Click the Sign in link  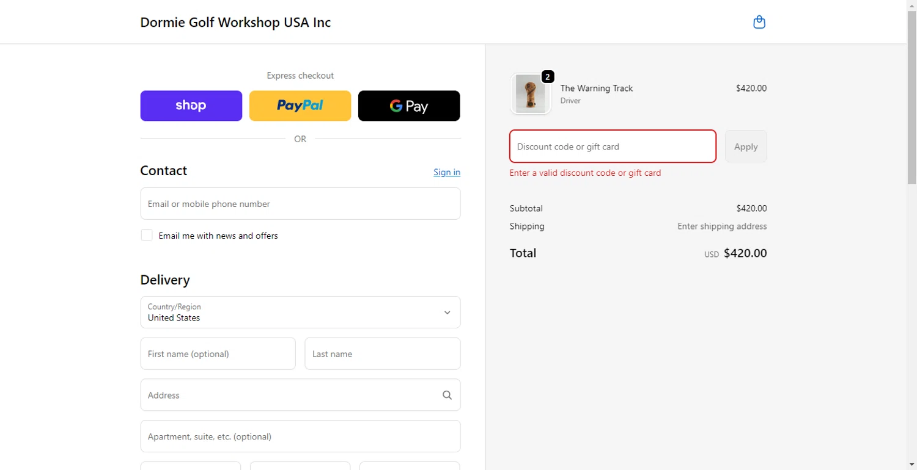click(x=447, y=172)
